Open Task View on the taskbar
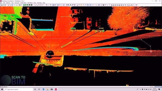Viewport: 162px width, 91px height. 39,89
